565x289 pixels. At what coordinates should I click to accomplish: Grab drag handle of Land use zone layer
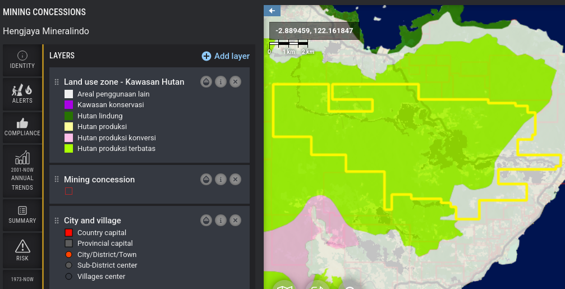tap(57, 82)
